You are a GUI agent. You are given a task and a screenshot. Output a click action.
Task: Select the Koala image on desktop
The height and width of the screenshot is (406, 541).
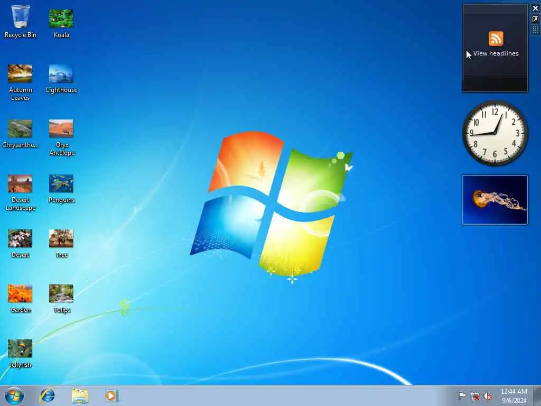click(x=61, y=23)
